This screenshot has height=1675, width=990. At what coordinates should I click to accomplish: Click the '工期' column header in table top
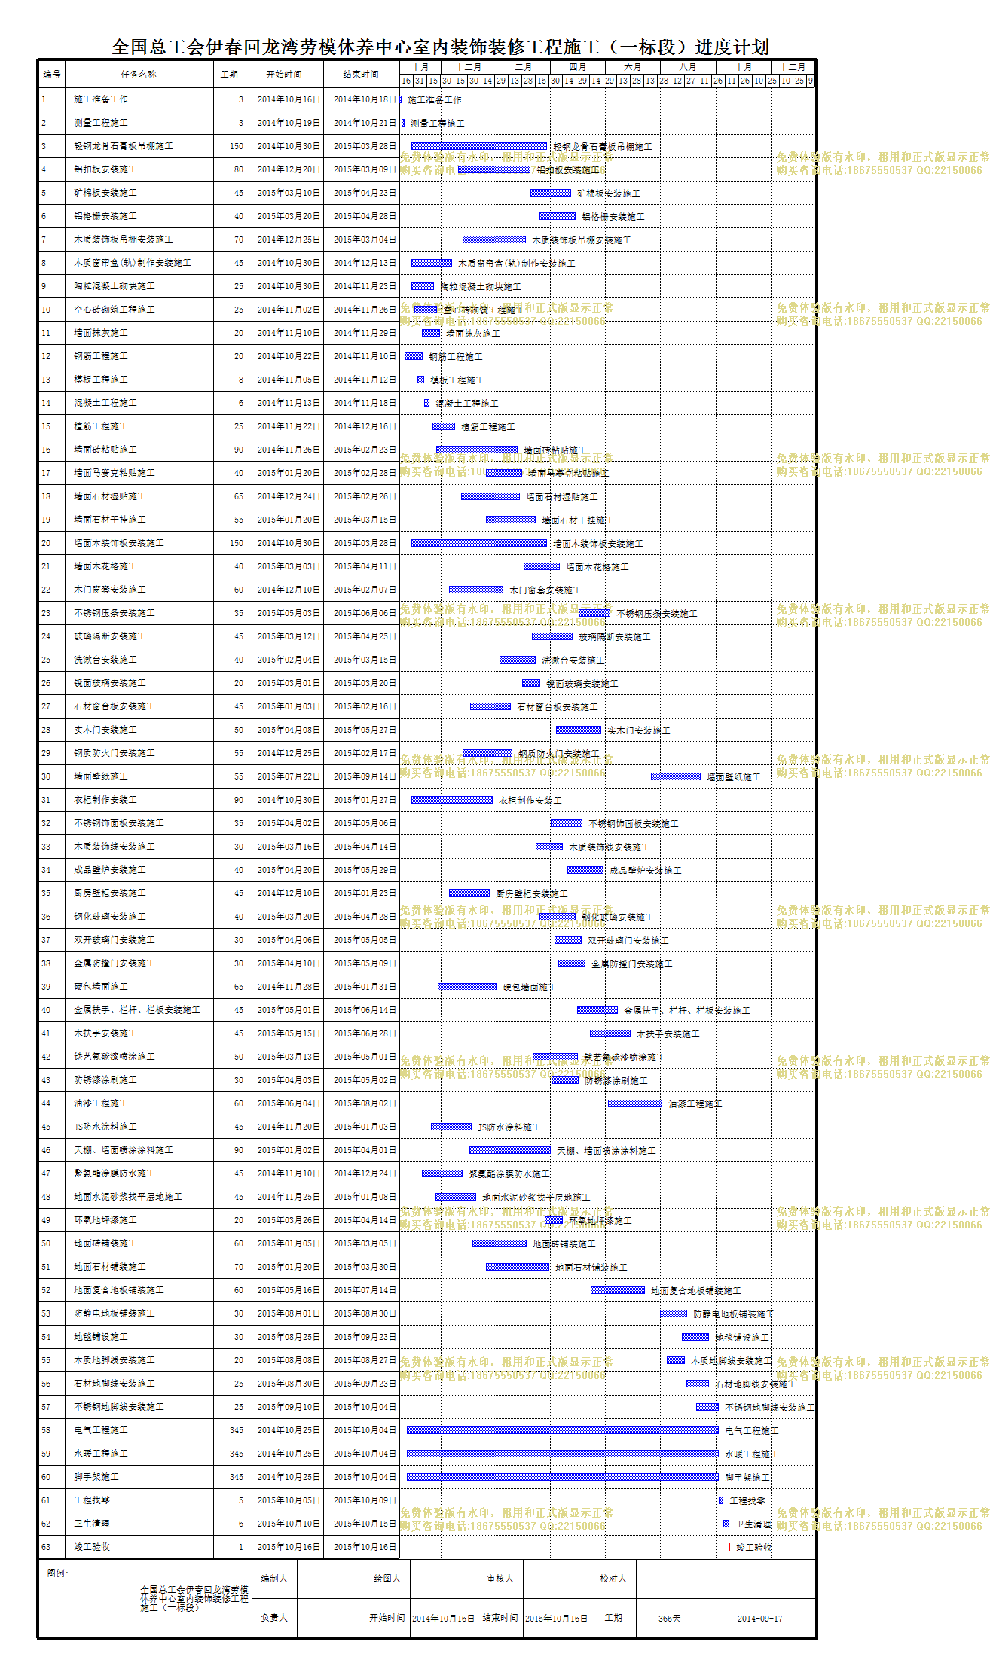(229, 75)
